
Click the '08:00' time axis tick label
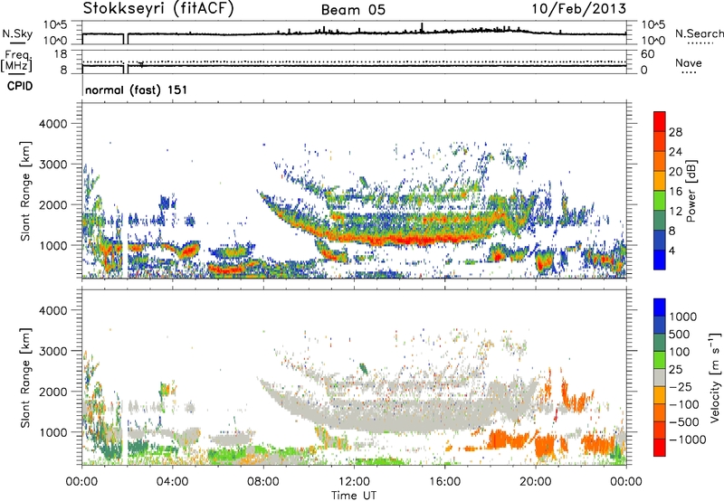(x=263, y=482)
